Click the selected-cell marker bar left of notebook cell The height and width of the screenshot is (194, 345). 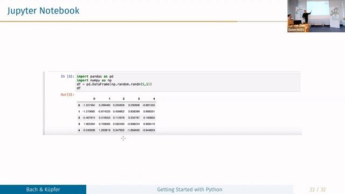[x=44, y=103]
